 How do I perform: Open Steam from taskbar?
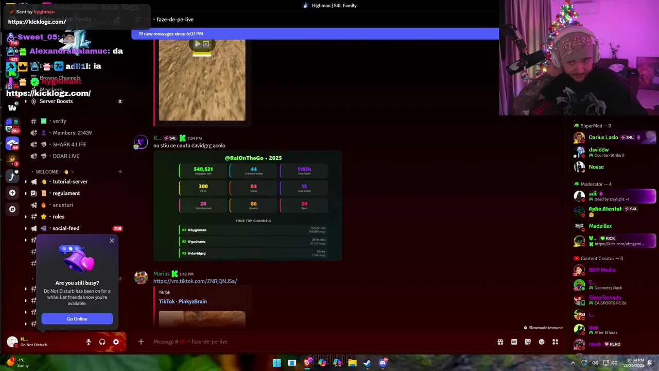click(x=367, y=363)
